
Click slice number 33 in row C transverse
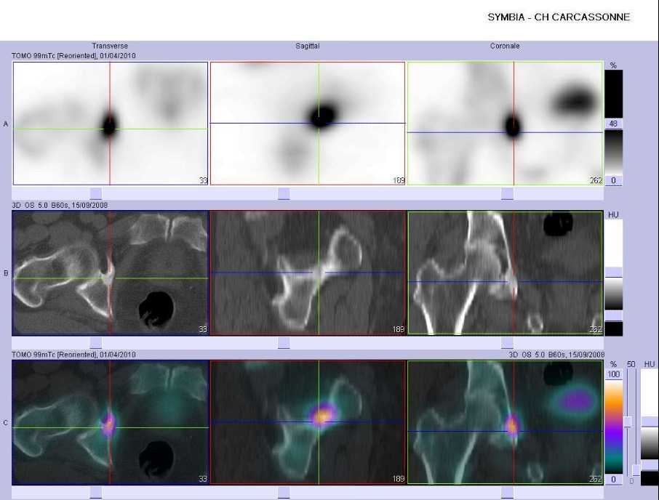tap(203, 479)
